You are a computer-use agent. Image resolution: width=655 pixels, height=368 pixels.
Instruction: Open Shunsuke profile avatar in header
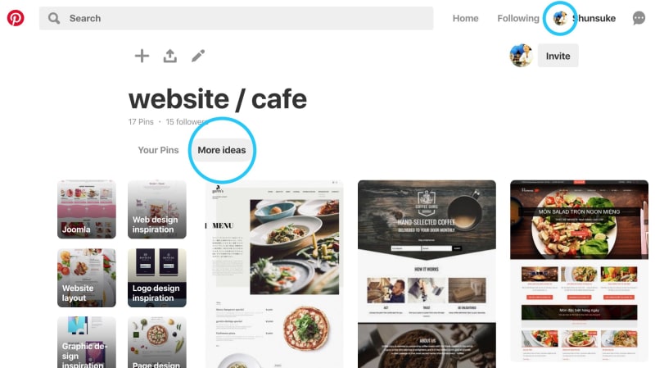point(560,18)
